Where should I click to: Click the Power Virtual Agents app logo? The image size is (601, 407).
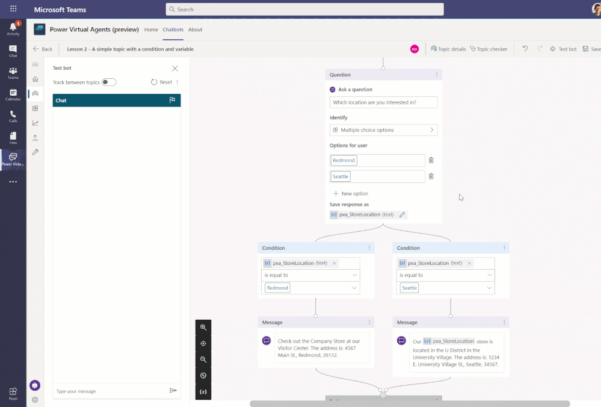pos(40,29)
